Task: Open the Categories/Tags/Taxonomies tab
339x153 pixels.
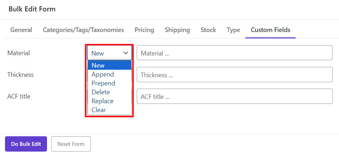Action: [83, 30]
